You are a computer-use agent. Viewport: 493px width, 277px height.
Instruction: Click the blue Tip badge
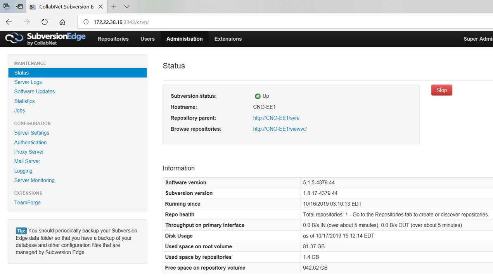(x=21, y=230)
